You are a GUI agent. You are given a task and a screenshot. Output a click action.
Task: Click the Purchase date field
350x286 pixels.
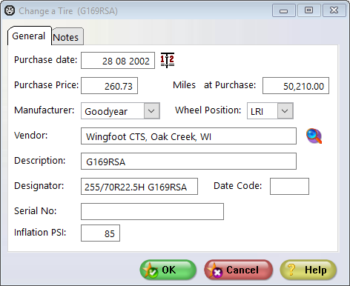[118, 61]
